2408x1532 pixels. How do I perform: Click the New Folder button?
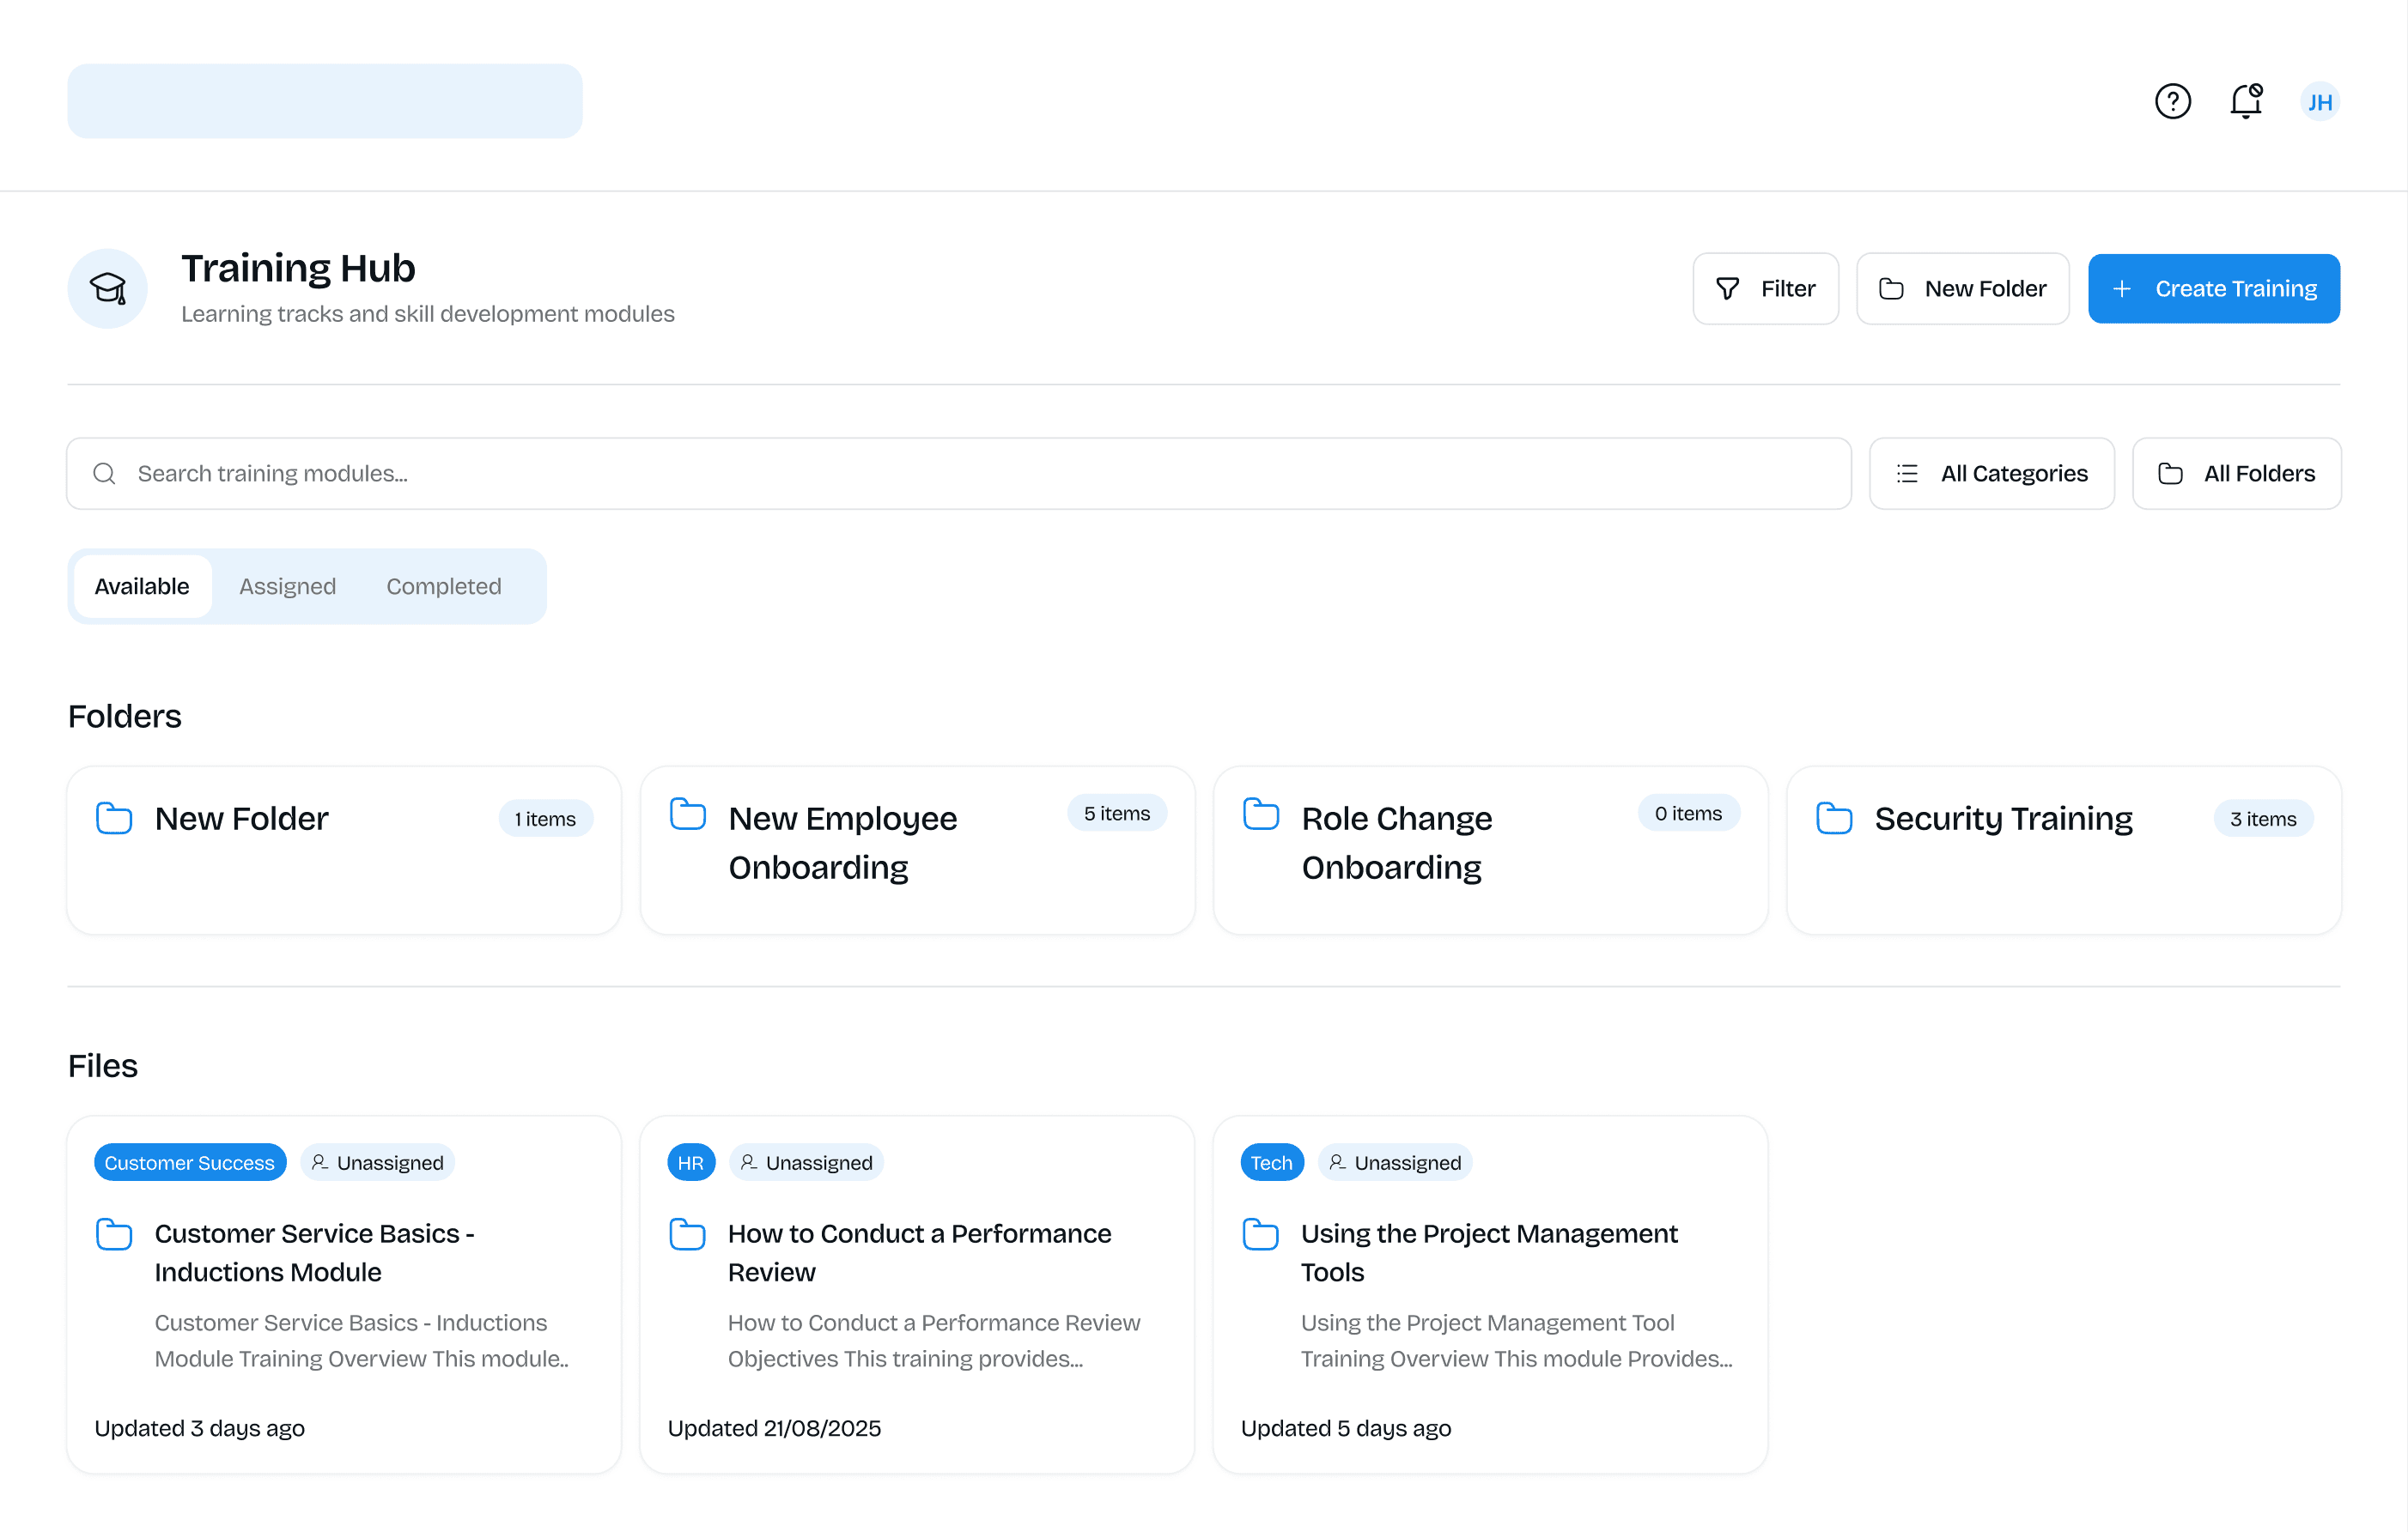1962,289
